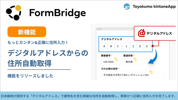The image size is (178, 100).
Task: Click the yellow sparkle above 東京都 field
Action: [x=135, y=59]
